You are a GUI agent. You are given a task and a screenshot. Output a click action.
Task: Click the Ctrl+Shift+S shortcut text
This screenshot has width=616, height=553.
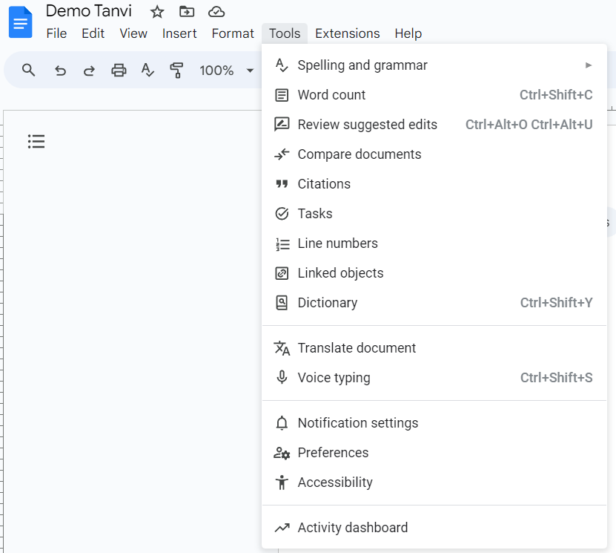556,378
